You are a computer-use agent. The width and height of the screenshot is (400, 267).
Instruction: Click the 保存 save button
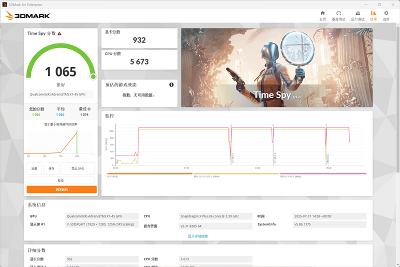(x=51, y=168)
